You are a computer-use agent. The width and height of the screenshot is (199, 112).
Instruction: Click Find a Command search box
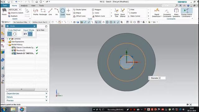pyautogui.click(x=169, y=6)
